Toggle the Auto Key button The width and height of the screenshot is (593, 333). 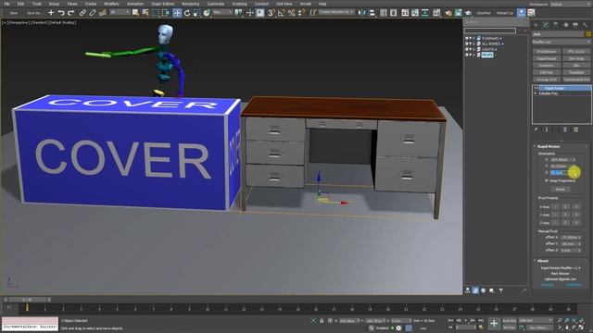509,321
